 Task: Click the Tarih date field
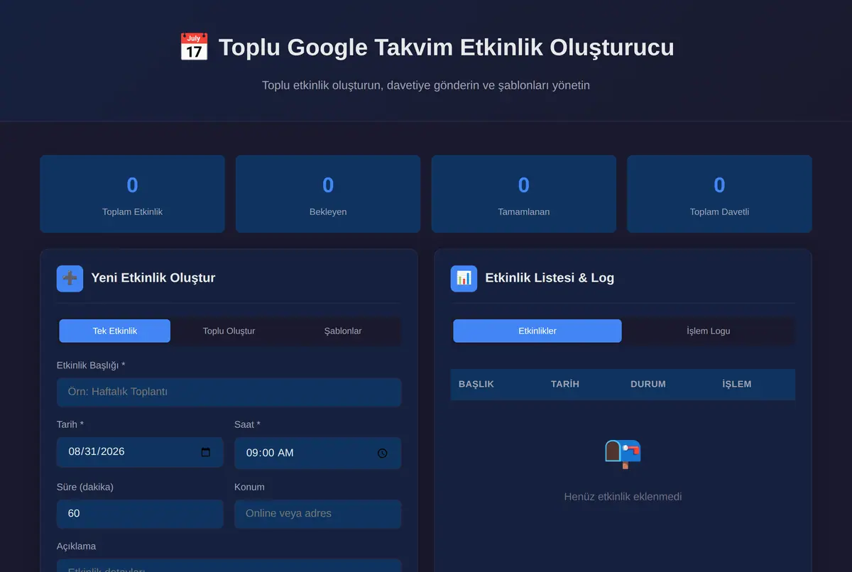click(x=140, y=452)
